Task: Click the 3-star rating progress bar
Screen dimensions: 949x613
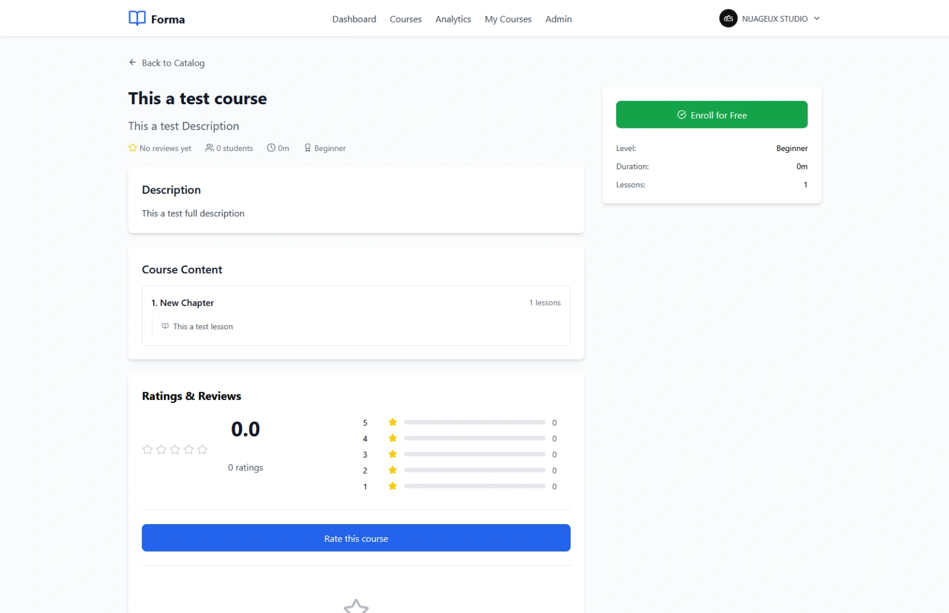Action: click(474, 454)
